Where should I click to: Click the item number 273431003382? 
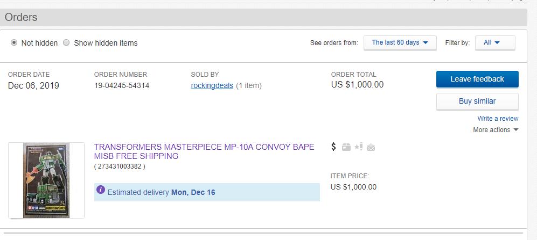(120, 166)
